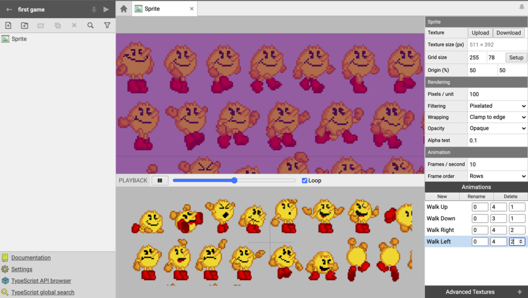Click the Documentation book icon

(5, 258)
